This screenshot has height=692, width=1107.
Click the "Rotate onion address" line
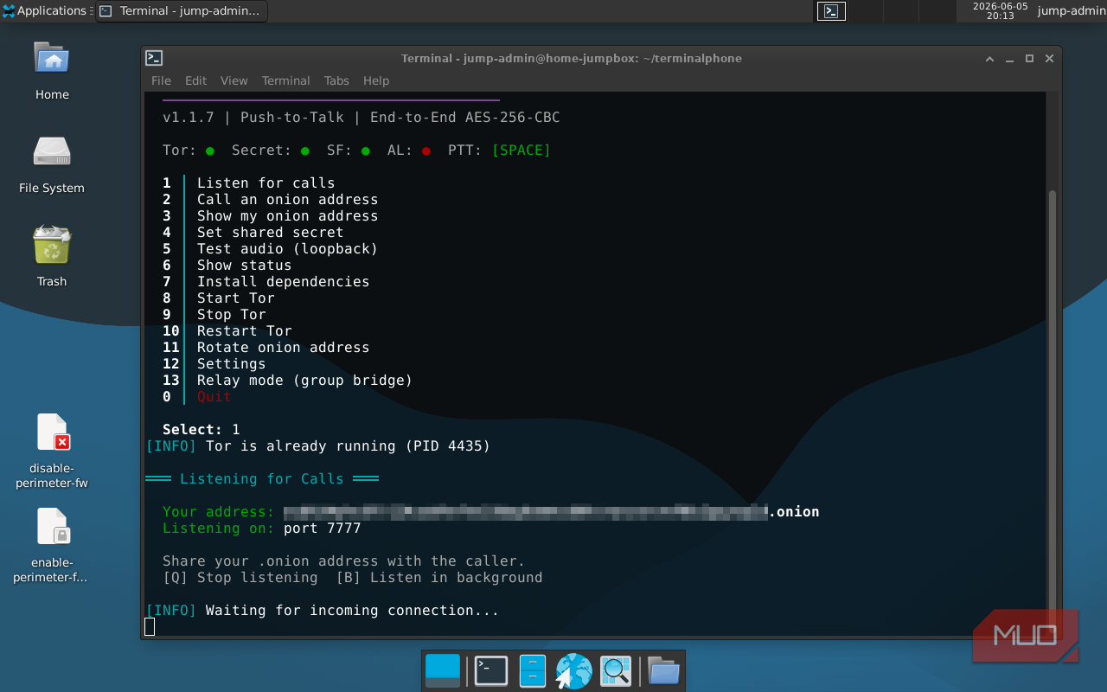[x=283, y=347]
